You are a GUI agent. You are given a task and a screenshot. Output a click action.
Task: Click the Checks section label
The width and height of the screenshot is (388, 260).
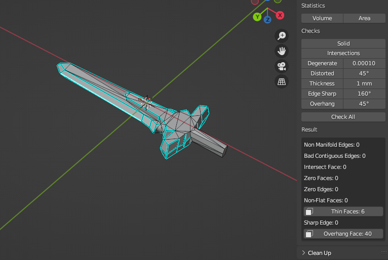coord(311,31)
